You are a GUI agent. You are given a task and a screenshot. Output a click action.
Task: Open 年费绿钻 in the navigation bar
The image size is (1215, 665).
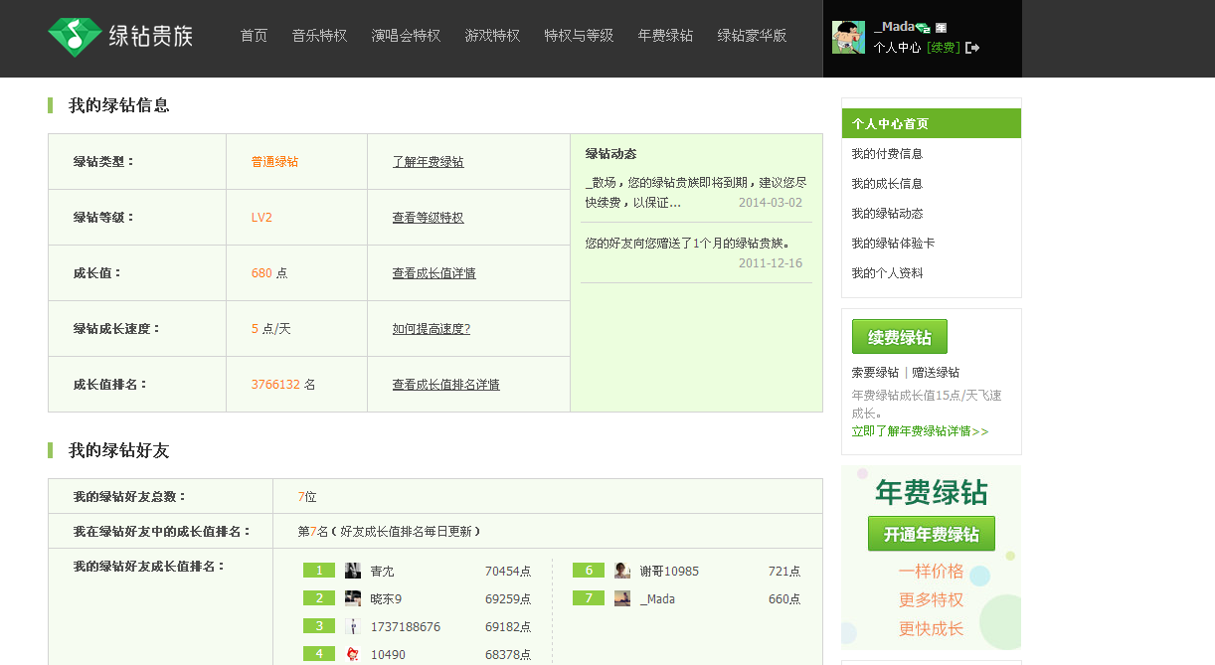click(665, 36)
